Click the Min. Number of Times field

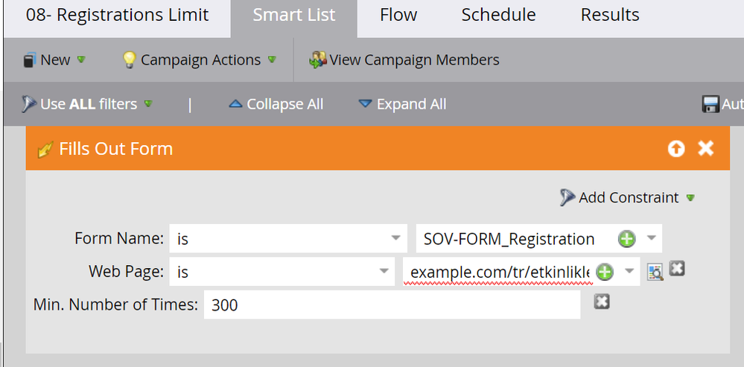tap(392, 304)
